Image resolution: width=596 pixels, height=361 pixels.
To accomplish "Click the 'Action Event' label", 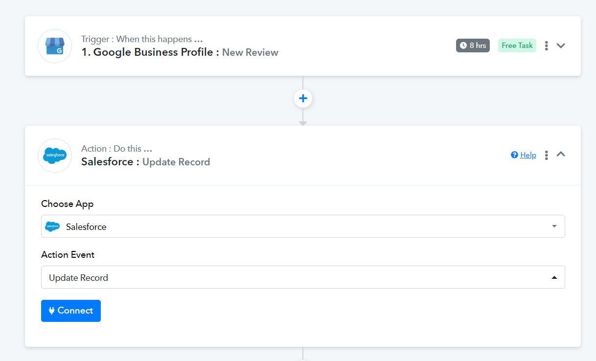I will (x=68, y=255).
